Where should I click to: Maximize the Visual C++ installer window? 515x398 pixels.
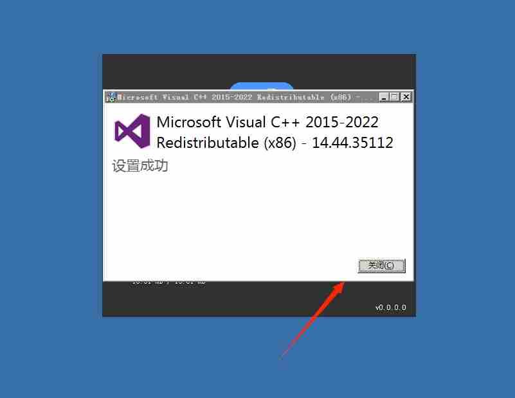pyautogui.click(x=394, y=97)
